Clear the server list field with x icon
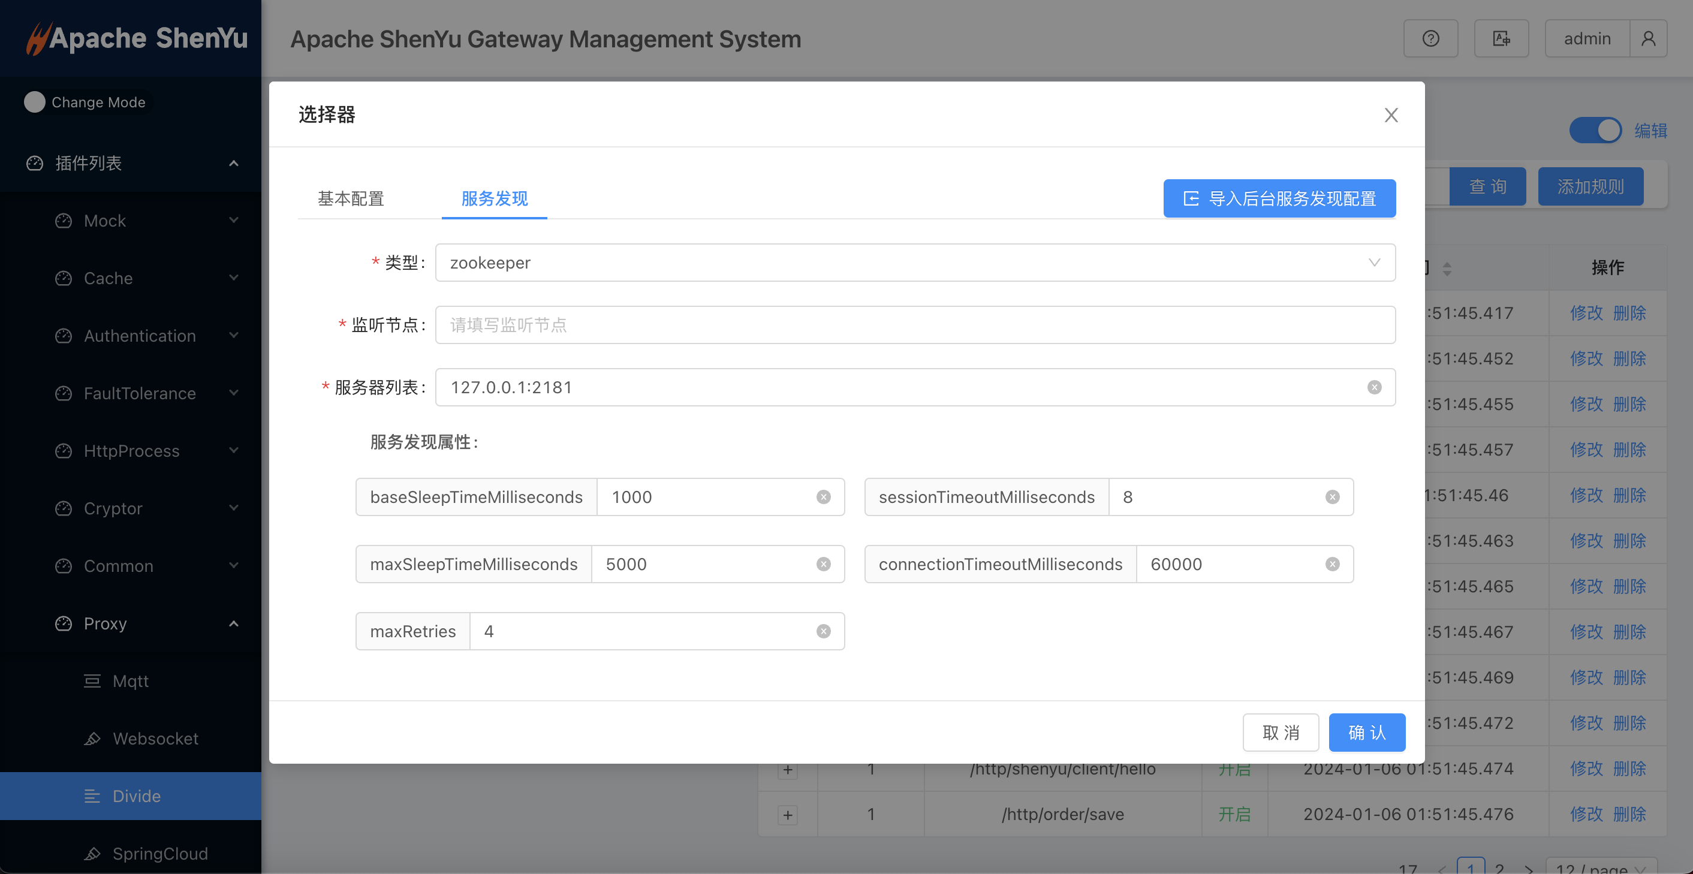This screenshot has width=1693, height=874. pyautogui.click(x=1373, y=387)
